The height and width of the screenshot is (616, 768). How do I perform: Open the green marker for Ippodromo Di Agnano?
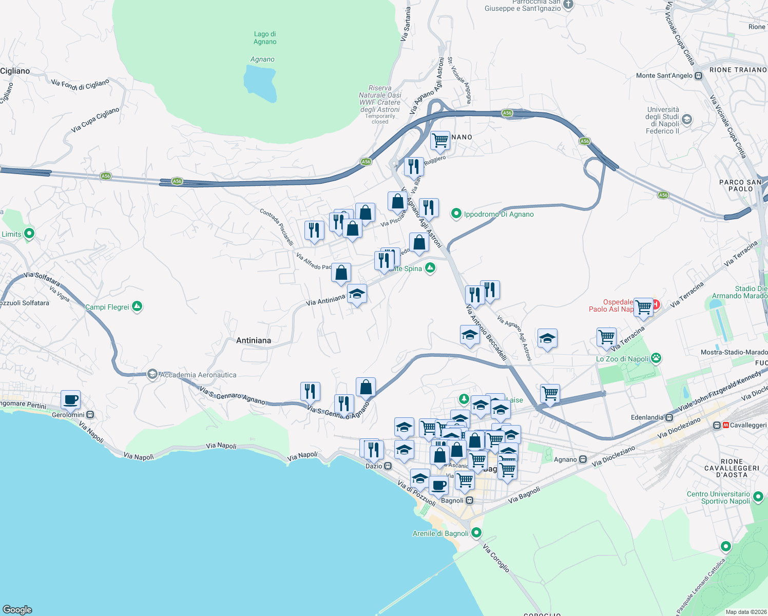(x=456, y=212)
